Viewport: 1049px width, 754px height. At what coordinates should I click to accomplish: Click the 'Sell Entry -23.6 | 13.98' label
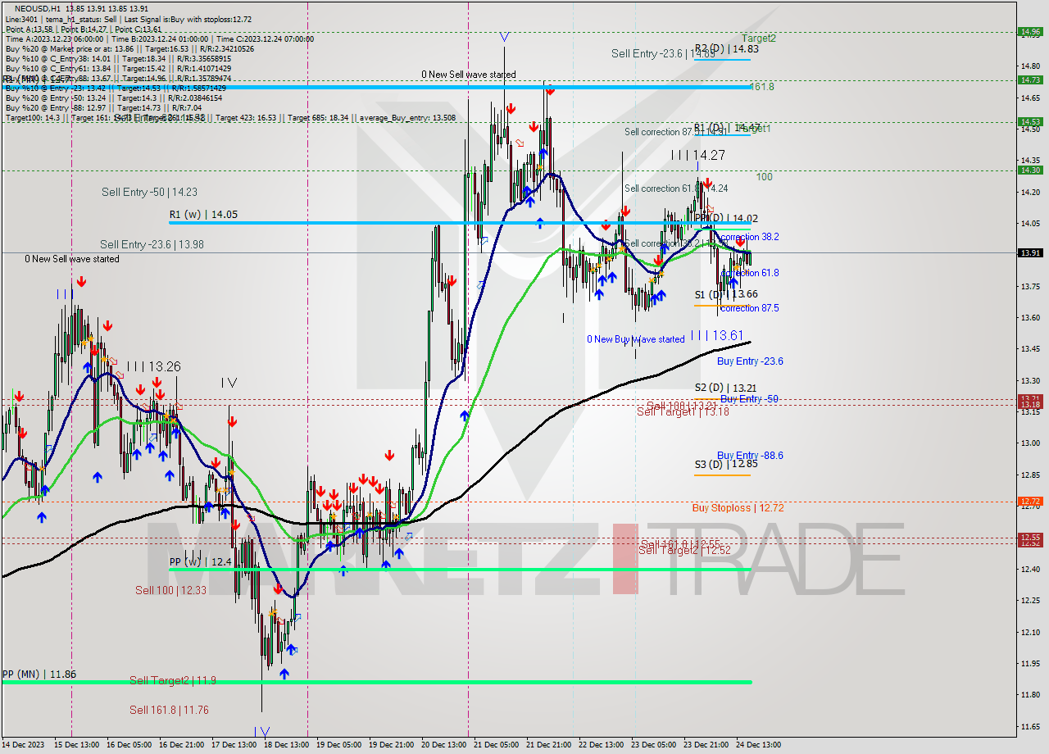click(x=152, y=244)
